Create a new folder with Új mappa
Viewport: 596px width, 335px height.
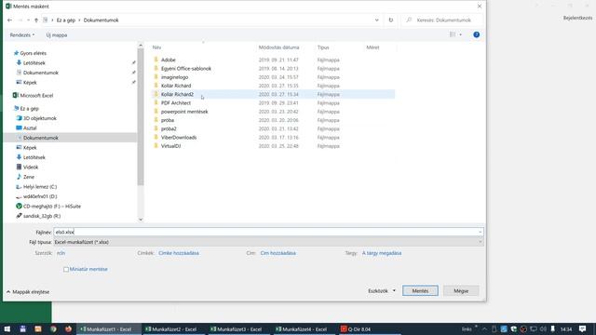[57, 35]
